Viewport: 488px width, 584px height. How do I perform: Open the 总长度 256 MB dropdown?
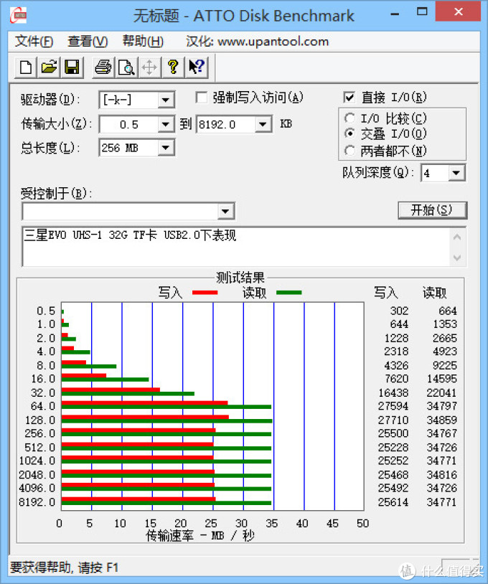(165, 148)
